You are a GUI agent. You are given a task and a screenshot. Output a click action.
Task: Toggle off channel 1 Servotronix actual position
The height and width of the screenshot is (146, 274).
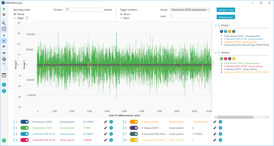(24, 122)
